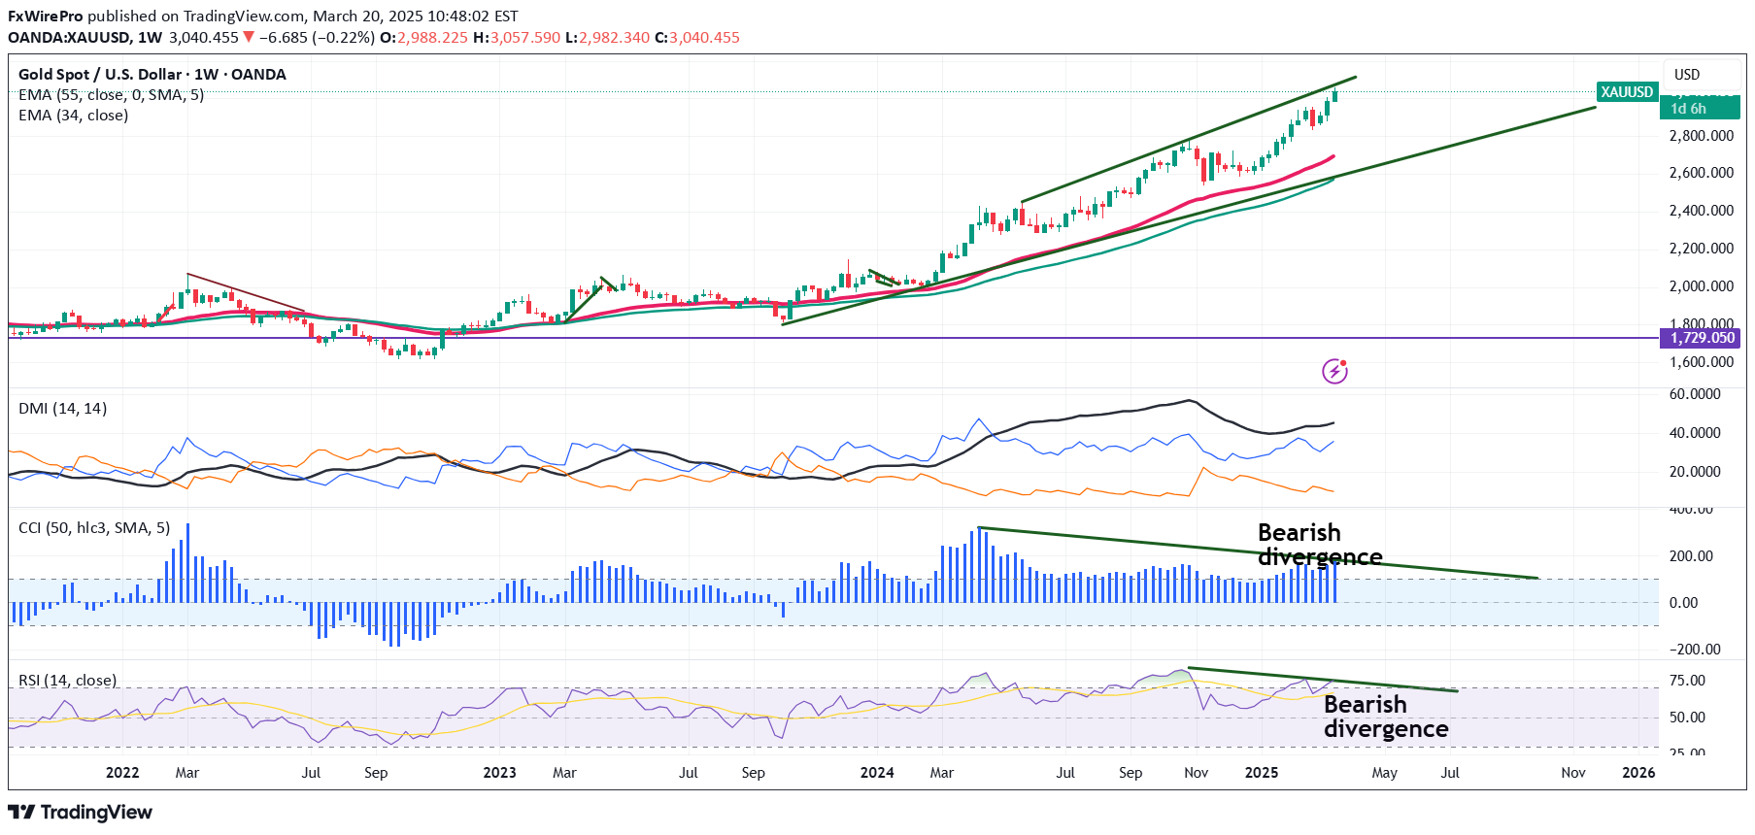Click the 75.00 RSI axis label
This screenshot has width=1755, height=835.
click(1687, 681)
